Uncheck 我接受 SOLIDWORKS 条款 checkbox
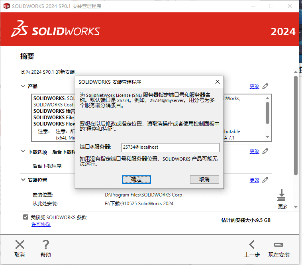The height and width of the screenshot is (265, 302). (x=25, y=217)
